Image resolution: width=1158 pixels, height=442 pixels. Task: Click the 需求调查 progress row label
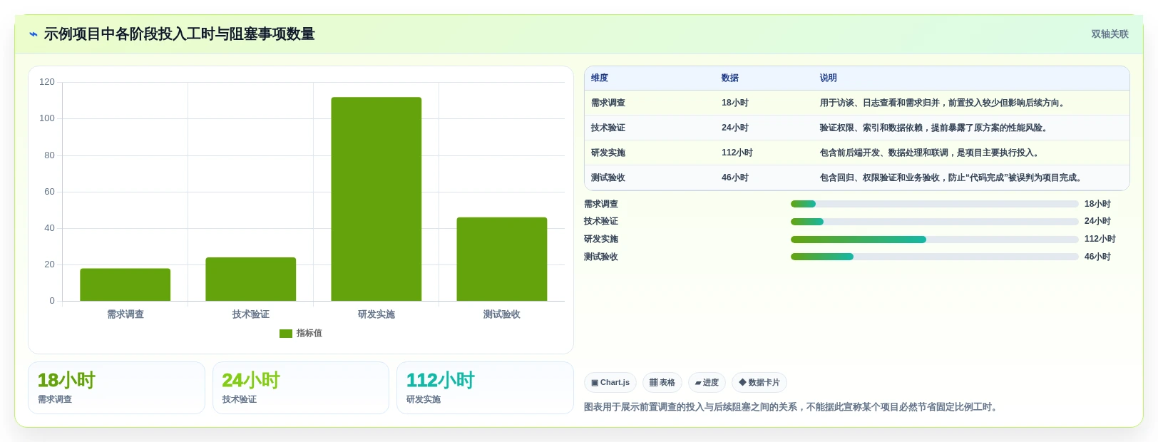601,204
